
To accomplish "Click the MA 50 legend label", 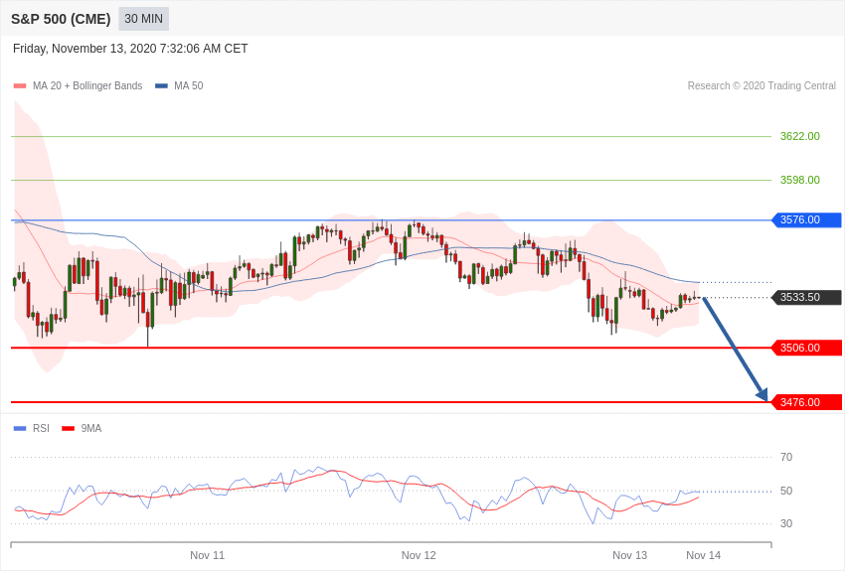I will [x=189, y=85].
